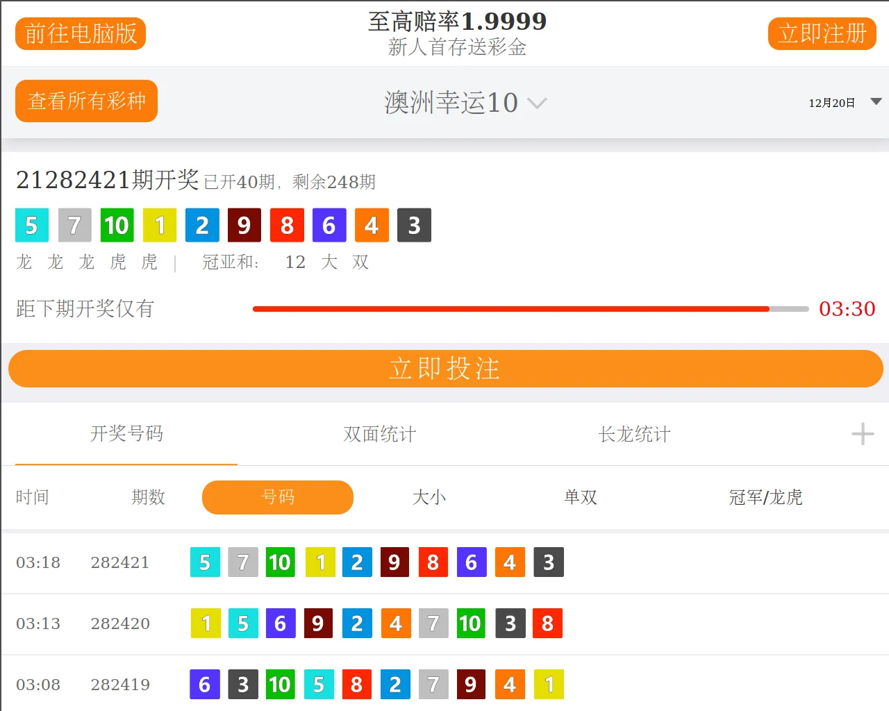Click the plus icon beside 长龙统计
The image size is (889, 711).
(863, 435)
